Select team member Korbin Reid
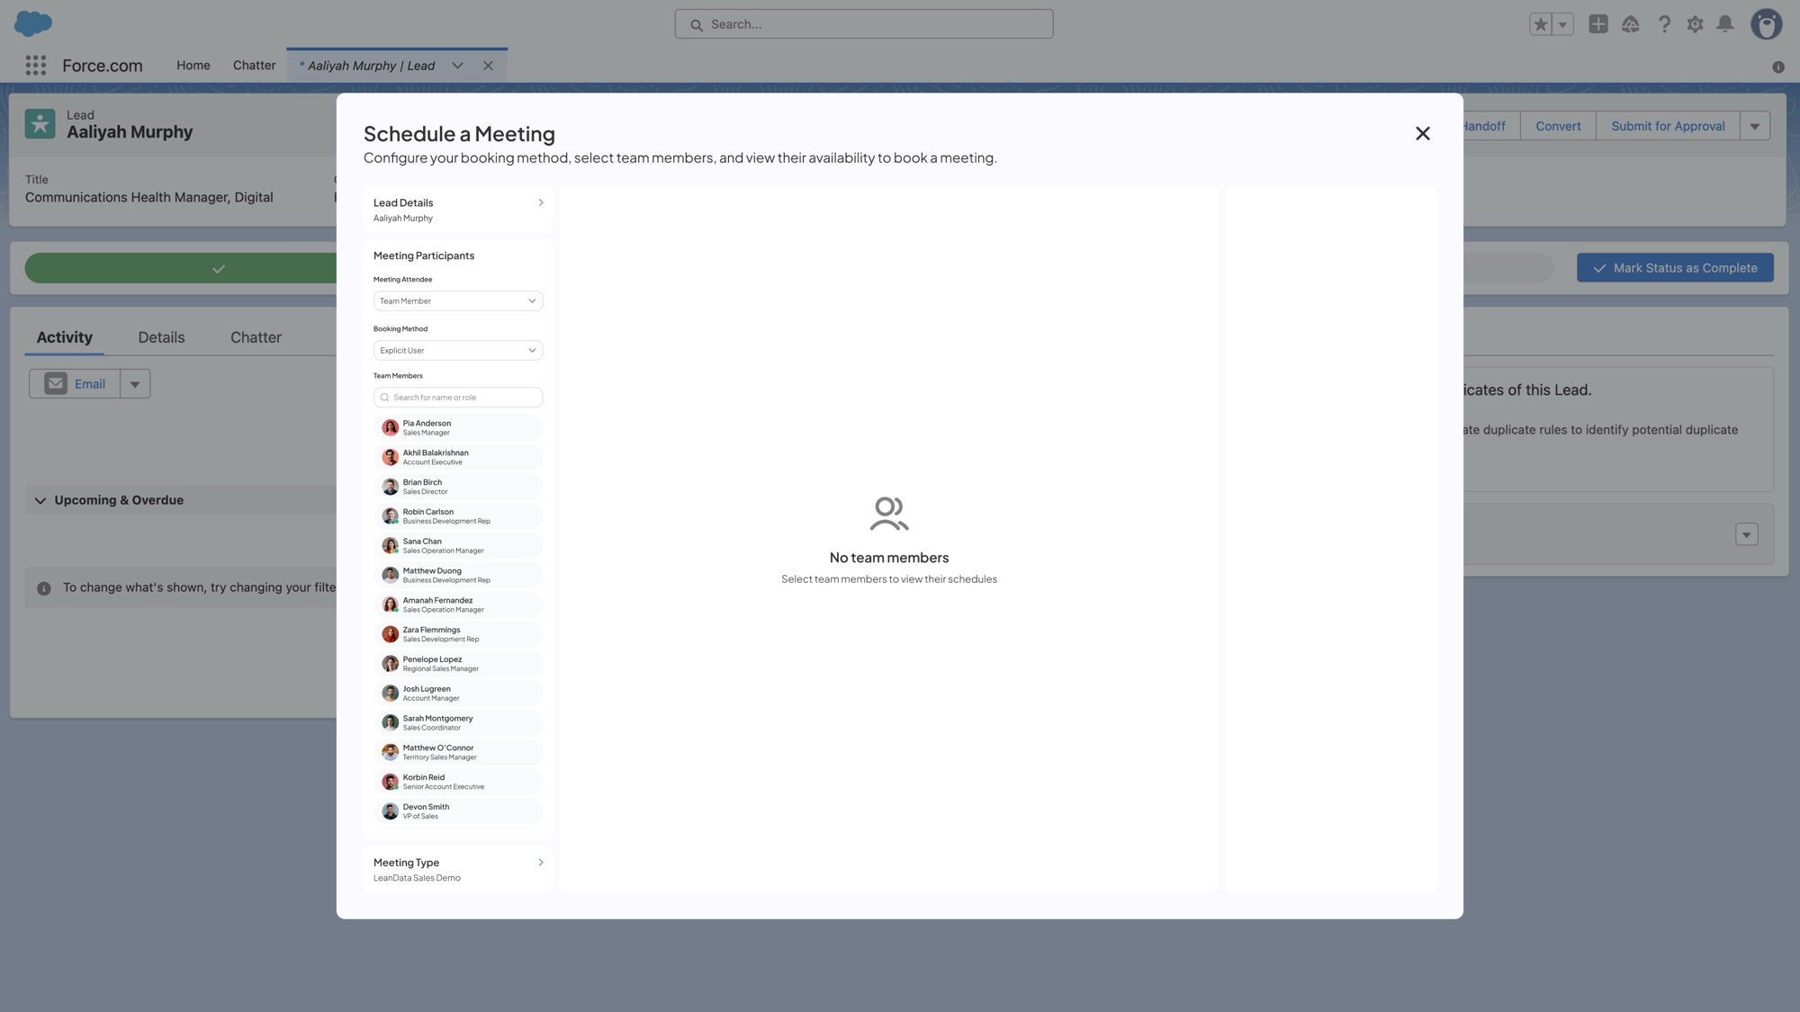This screenshot has height=1012, width=1800. (x=458, y=782)
